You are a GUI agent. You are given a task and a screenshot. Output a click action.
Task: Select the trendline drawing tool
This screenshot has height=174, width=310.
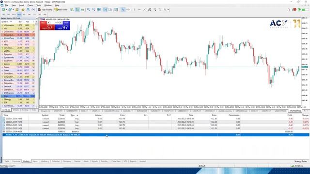144,10
